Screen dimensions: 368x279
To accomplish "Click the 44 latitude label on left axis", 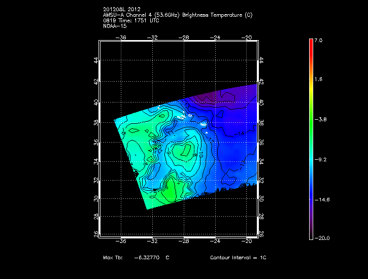I will 96,60.
